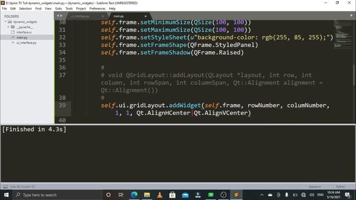Screen dimensions: 356x200
Task: Click the interface.ui file icon
Action: point(13,32)
